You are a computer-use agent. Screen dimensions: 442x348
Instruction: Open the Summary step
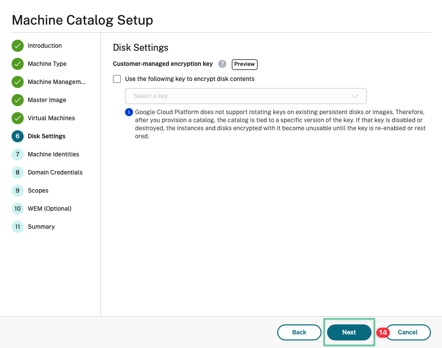(41, 227)
